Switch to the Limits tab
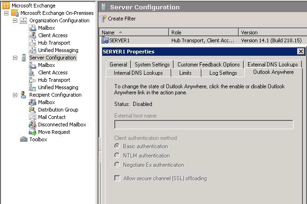Screen dimensions: 307x204 (185, 73)
